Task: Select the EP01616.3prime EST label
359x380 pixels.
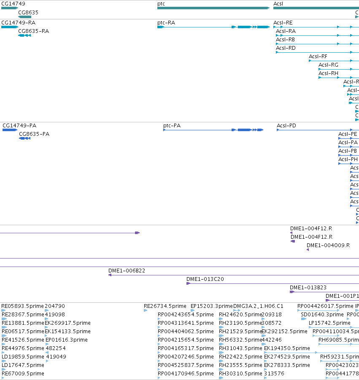Action: [x=67, y=340]
